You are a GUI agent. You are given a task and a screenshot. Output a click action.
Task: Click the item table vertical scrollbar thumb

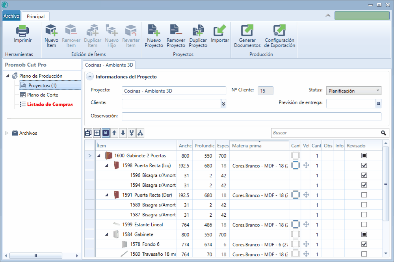tap(385, 184)
